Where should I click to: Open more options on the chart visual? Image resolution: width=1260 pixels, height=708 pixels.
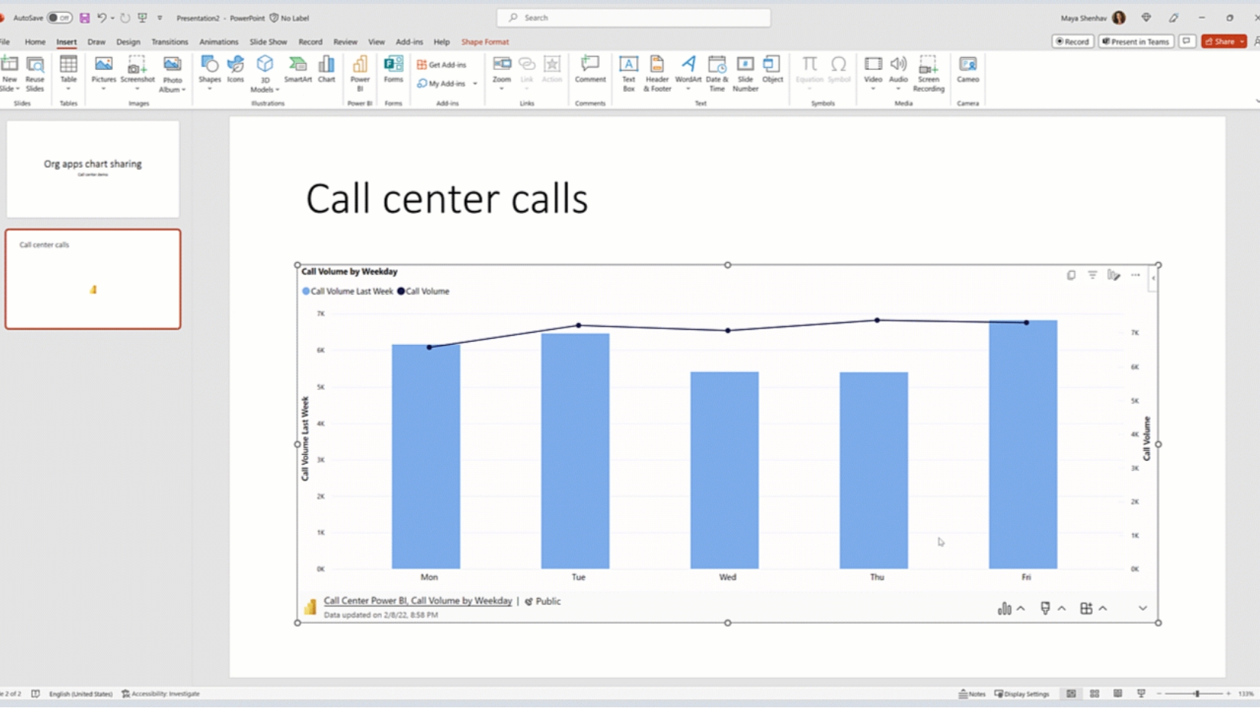click(x=1136, y=275)
